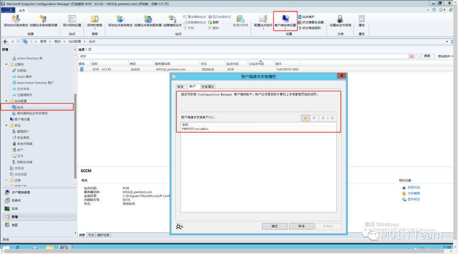Click the 搜索 button
The image size is (458, 254).
[425, 56]
